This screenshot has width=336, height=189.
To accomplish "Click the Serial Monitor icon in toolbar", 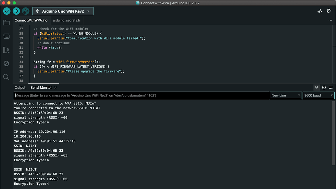I will (329, 11).
